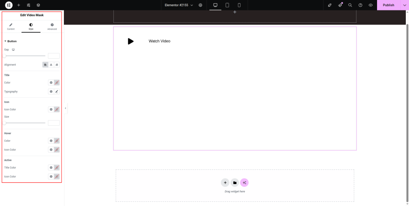Pick Icon section Icon Color swatch
409x206 pixels.
pyautogui.click(x=57, y=109)
